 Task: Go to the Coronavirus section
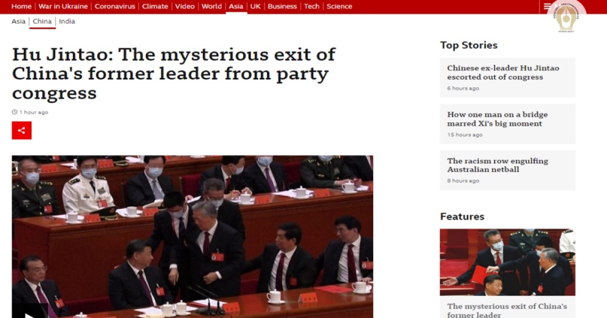[115, 7]
